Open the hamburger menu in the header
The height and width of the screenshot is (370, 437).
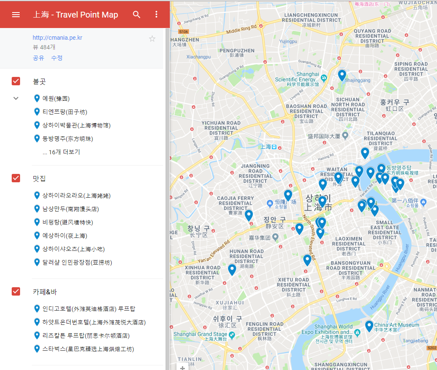(16, 15)
